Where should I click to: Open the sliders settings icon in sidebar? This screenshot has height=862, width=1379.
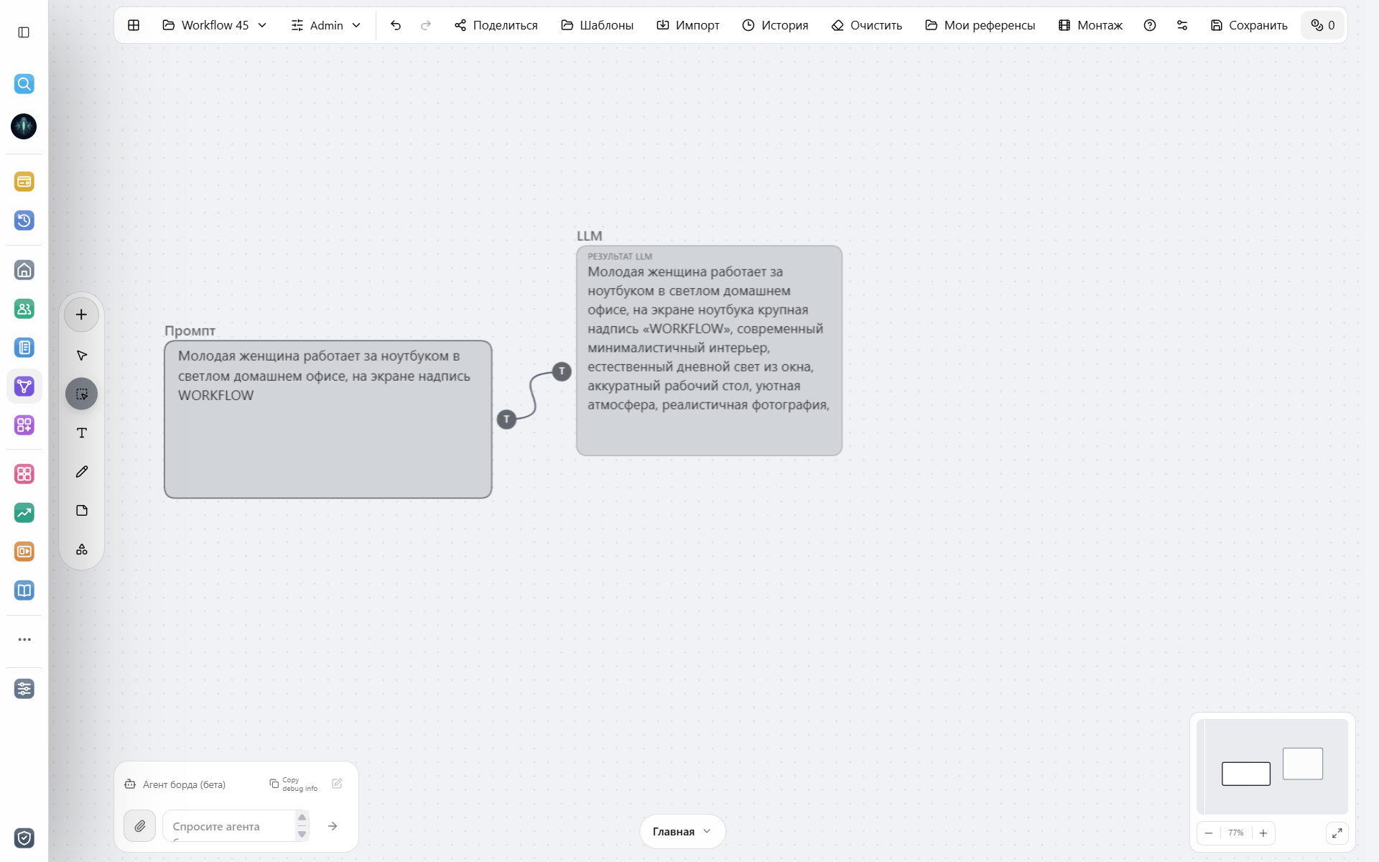click(x=24, y=689)
